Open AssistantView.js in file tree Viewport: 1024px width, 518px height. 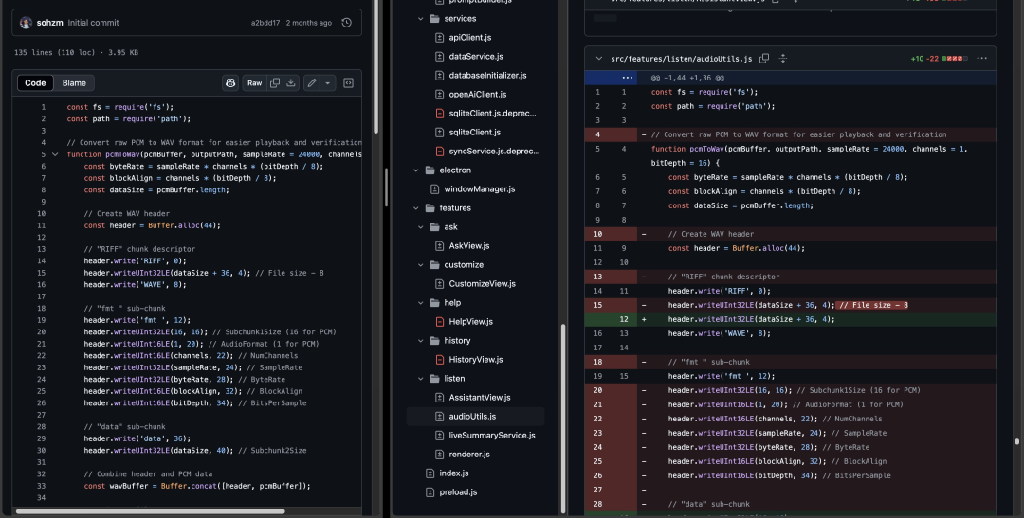(480, 398)
